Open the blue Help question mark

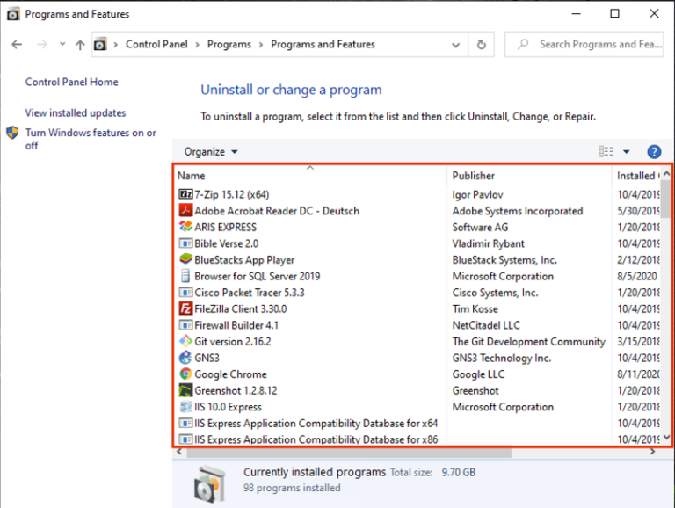(x=654, y=151)
